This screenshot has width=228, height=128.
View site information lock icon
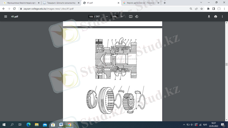tap(21, 9)
